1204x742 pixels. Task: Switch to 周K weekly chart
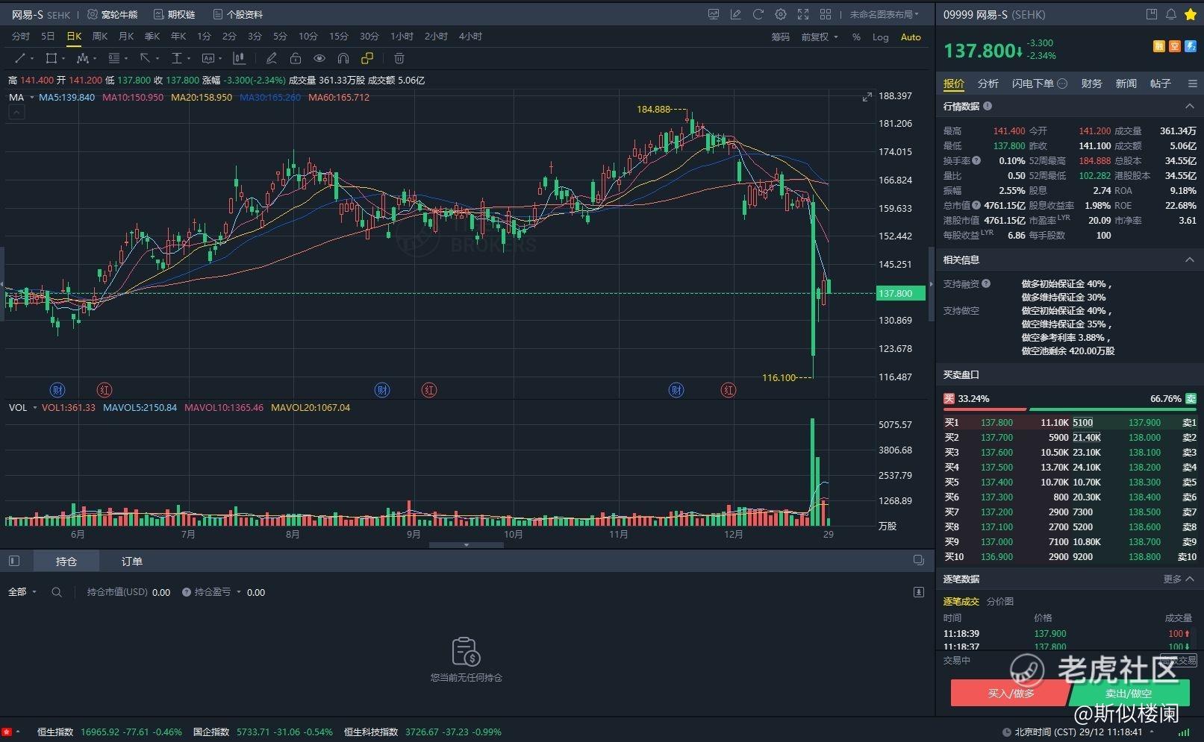pos(100,37)
